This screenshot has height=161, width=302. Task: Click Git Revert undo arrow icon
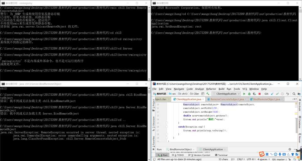[x=288, y=94]
